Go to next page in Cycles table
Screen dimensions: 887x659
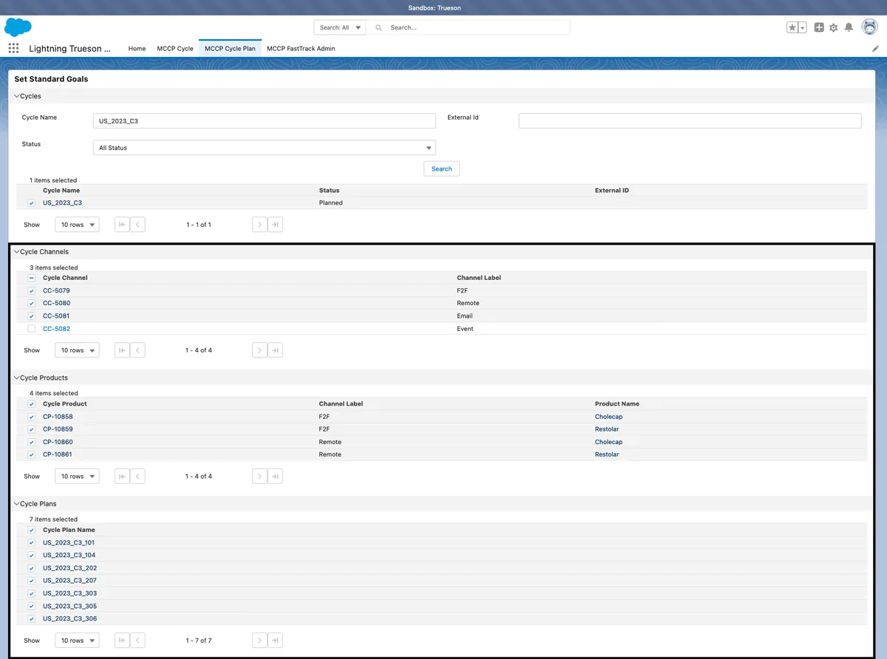(x=259, y=224)
